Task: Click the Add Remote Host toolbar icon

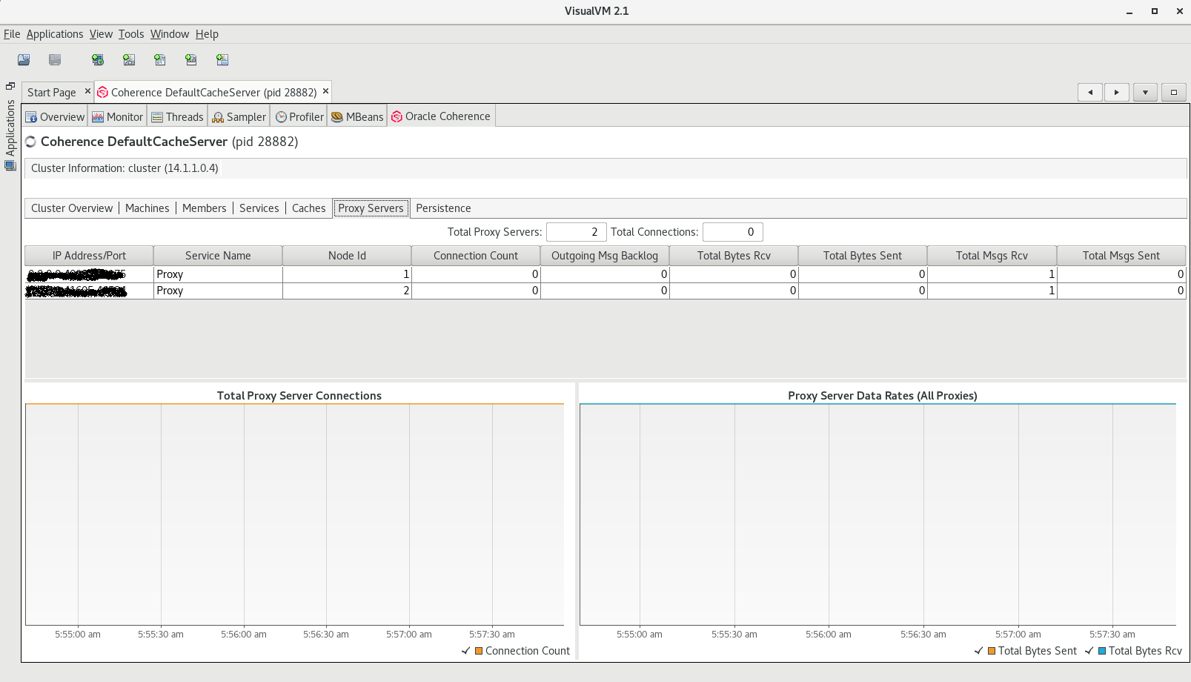Action: coord(98,60)
